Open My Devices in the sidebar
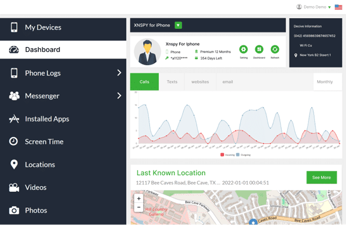 click(43, 27)
